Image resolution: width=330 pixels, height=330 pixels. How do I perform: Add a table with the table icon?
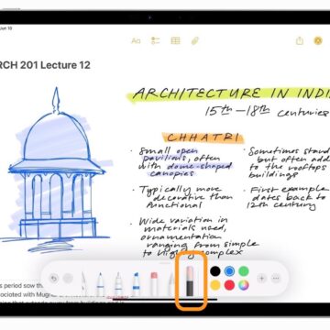[175, 41]
